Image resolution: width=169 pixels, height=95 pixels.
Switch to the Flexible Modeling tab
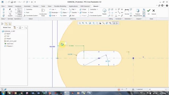60,6
